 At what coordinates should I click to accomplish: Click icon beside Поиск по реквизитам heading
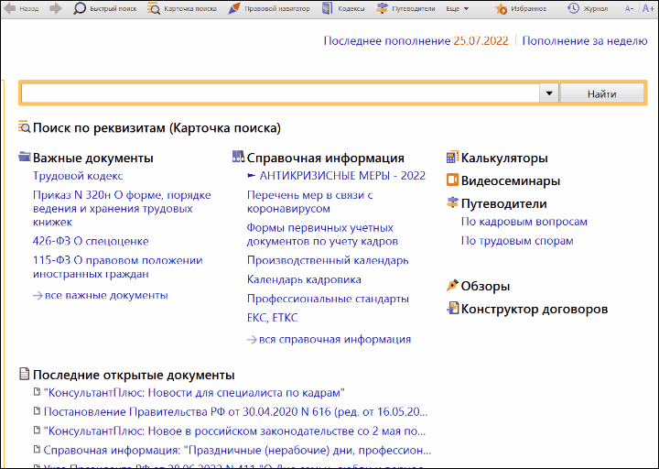[25, 126]
